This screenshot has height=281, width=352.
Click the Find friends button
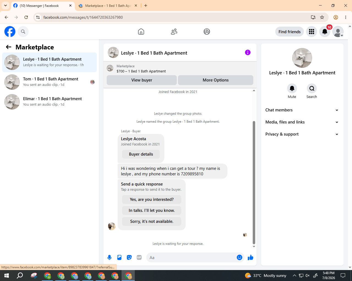pos(290,32)
